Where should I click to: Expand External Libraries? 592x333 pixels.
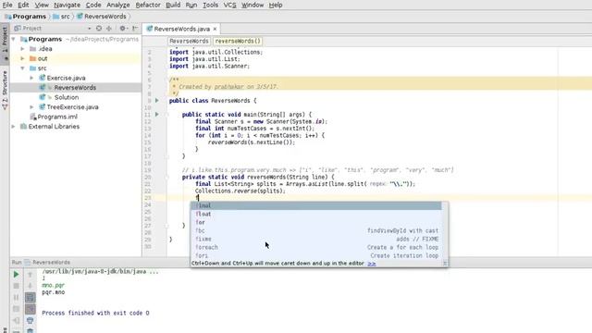point(14,127)
